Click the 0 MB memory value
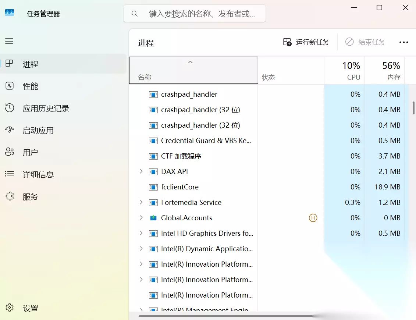Image resolution: width=416 pixels, height=320 pixels. (x=392, y=218)
